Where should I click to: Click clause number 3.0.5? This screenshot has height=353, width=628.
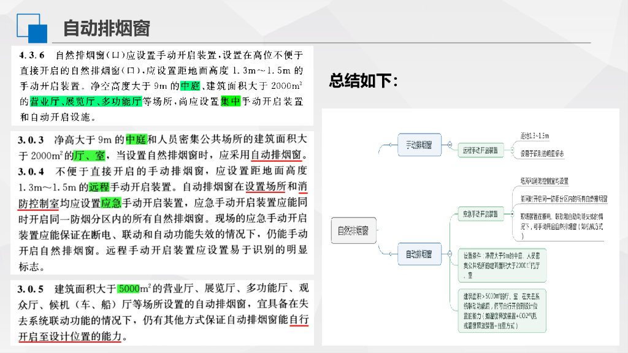pos(31,289)
